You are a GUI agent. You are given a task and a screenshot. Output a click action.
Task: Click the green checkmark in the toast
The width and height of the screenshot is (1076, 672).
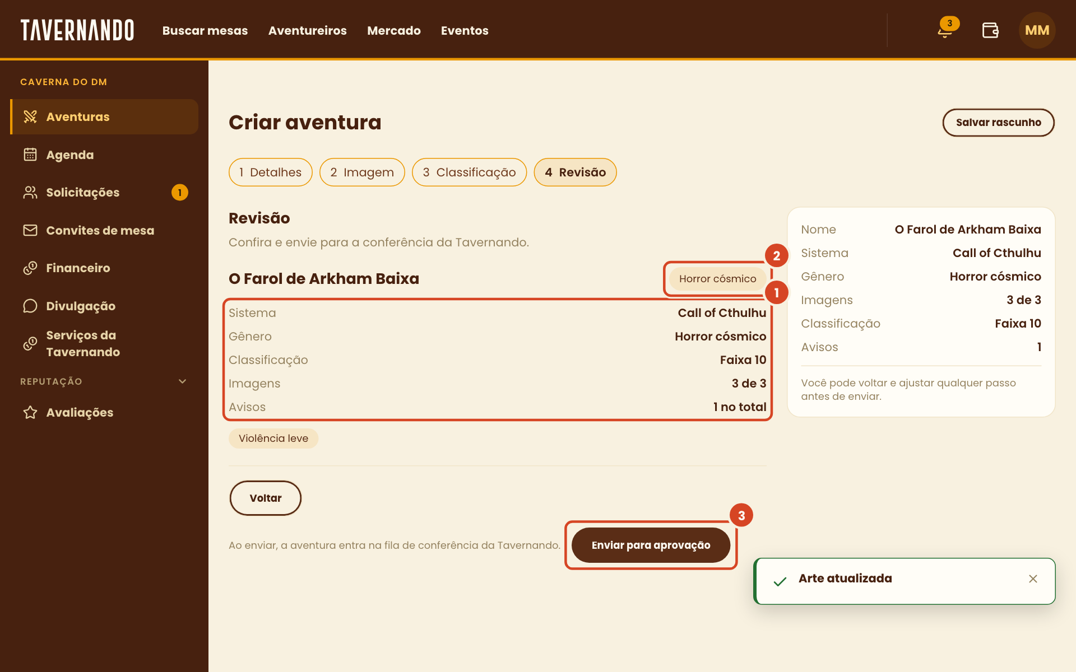click(780, 582)
